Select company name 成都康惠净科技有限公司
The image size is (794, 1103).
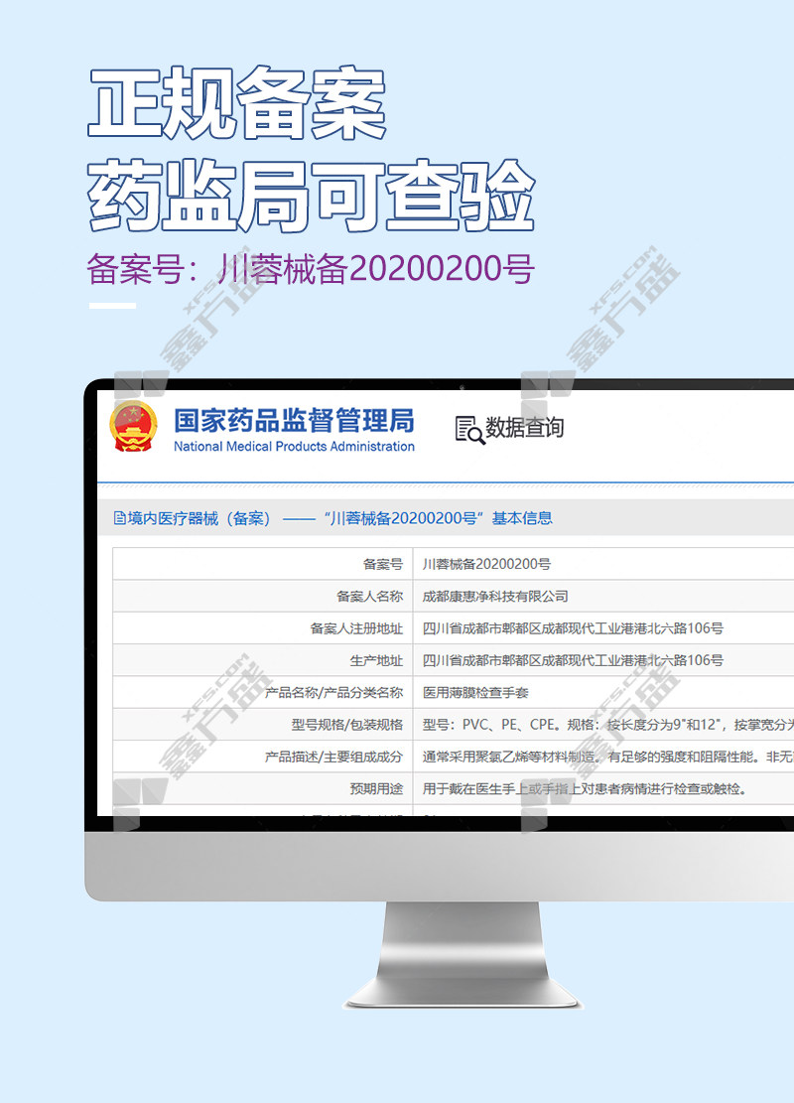tap(495, 596)
